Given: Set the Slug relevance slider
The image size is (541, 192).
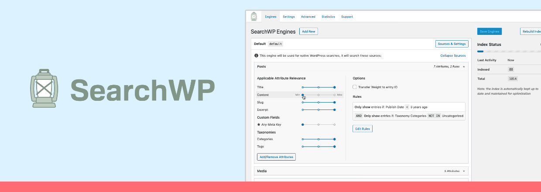Looking at the screenshot, I should tap(318, 102).
